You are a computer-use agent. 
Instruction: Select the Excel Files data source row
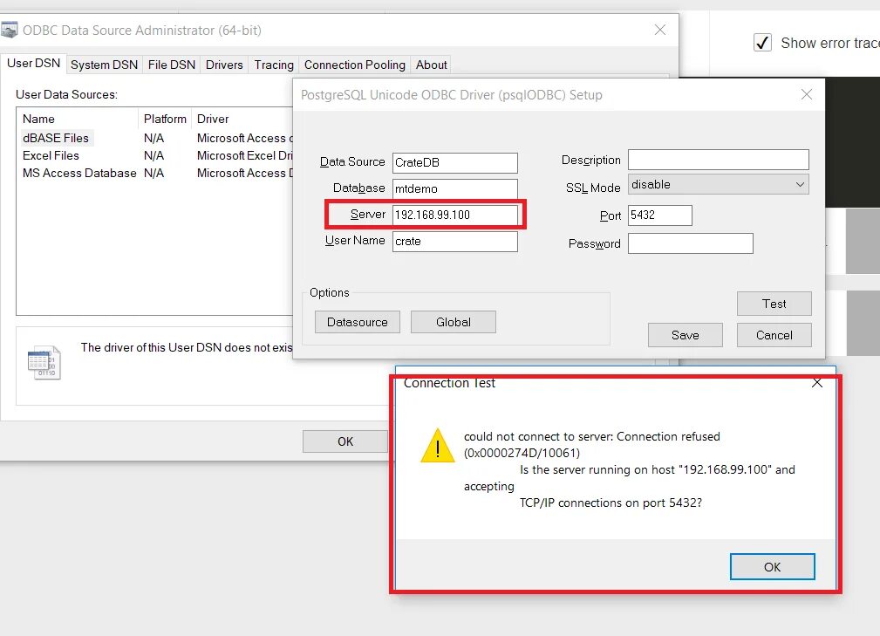click(x=154, y=155)
